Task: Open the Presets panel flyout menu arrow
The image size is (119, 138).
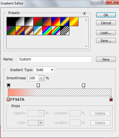Action: [84, 13]
